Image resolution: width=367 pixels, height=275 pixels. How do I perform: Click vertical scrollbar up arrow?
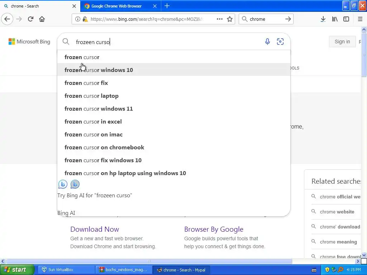[x=364, y=29]
